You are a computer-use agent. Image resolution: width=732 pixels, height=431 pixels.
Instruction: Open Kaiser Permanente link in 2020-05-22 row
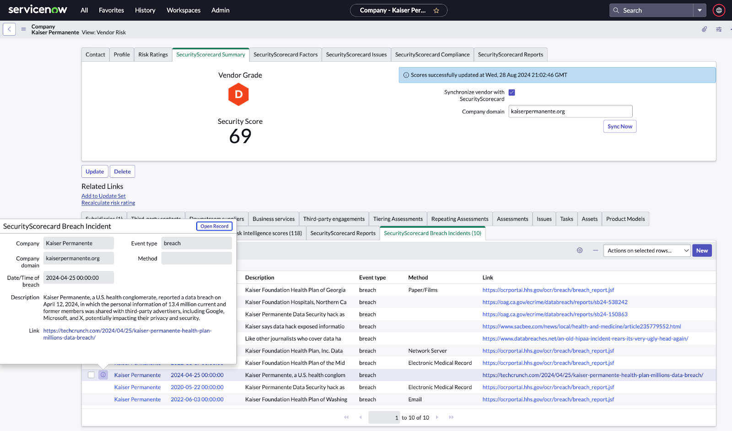click(137, 387)
